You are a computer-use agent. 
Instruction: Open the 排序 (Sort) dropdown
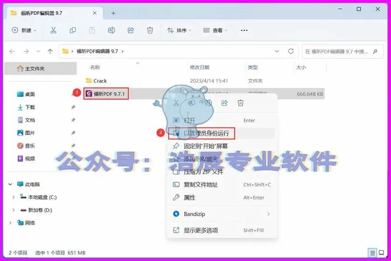tap(179, 30)
